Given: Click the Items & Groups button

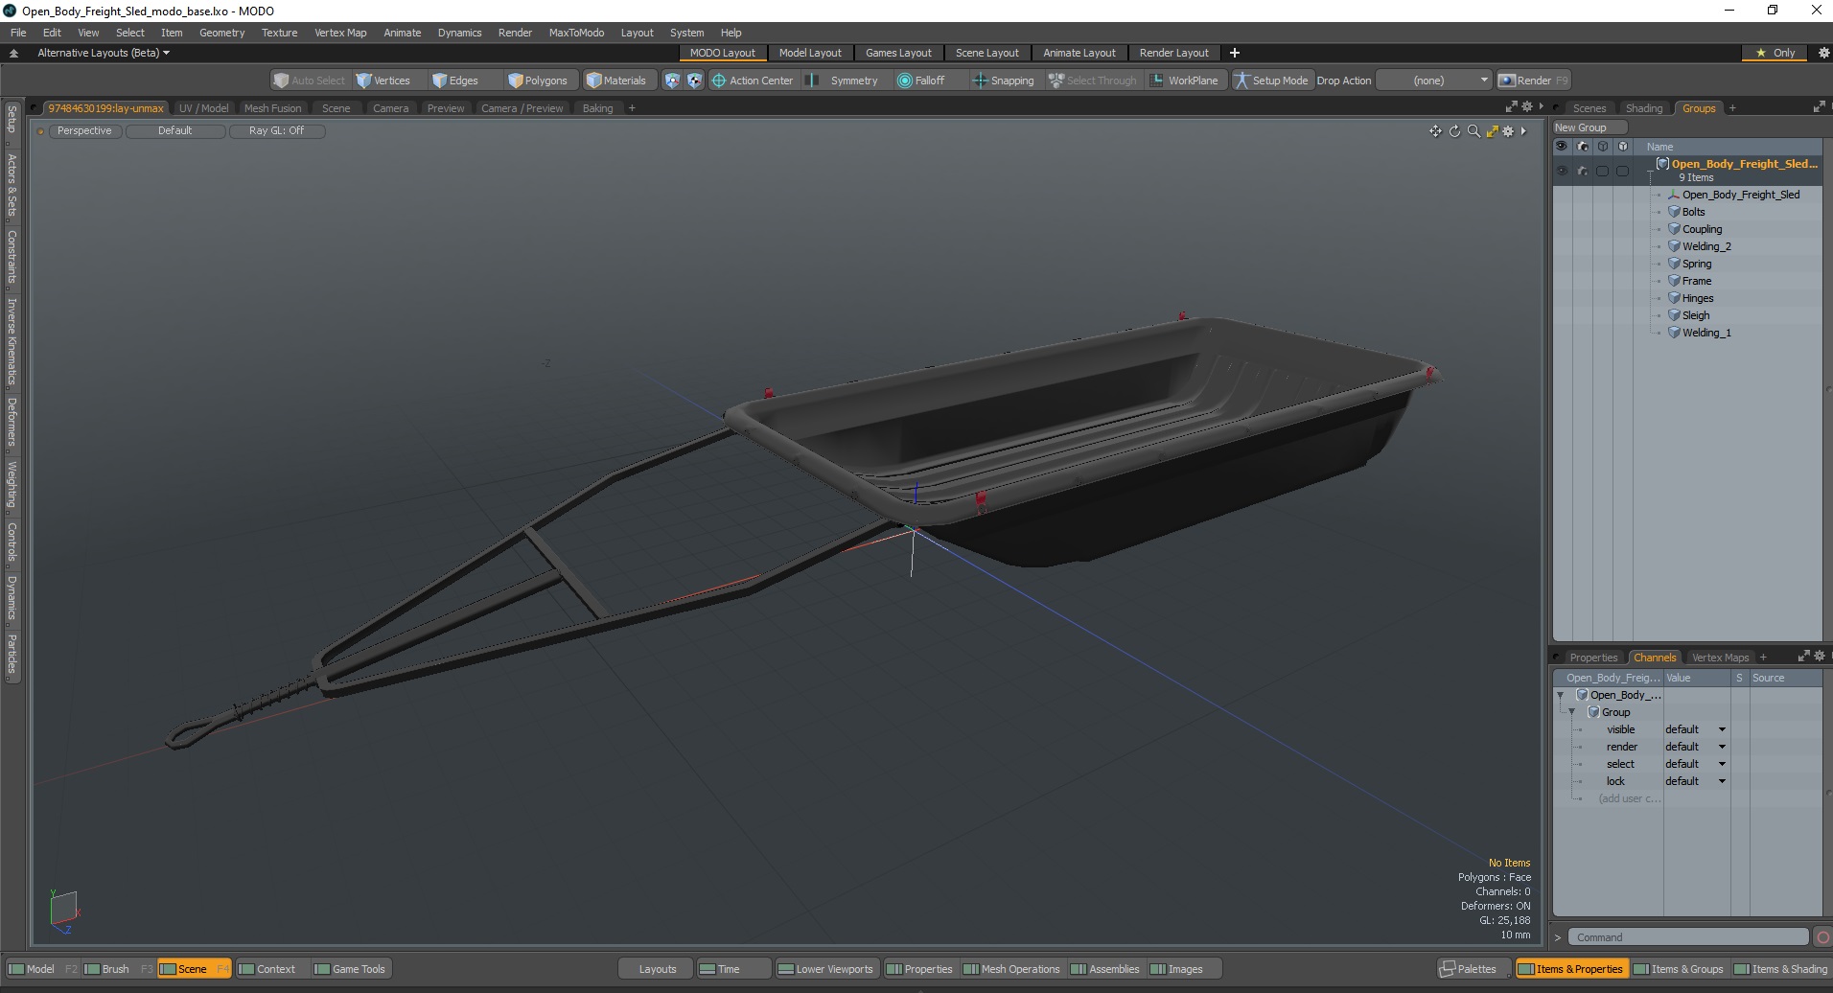Looking at the screenshot, I should tap(1678, 969).
